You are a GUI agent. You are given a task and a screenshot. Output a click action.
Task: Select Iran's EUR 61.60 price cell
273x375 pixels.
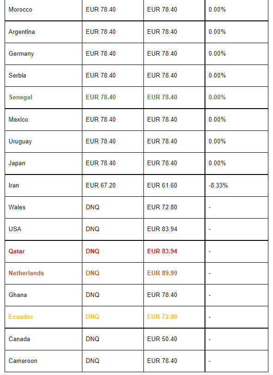coord(174,186)
